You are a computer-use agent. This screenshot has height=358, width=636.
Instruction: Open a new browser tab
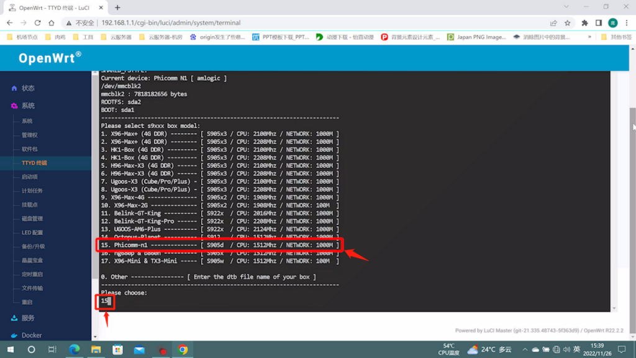(x=117, y=7)
